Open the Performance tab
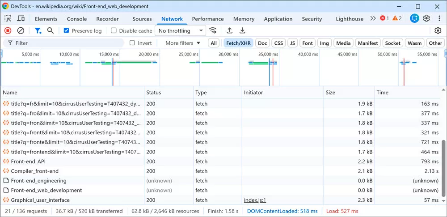Image resolution: width=447 pixels, height=217 pixels. pyautogui.click(x=208, y=19)
